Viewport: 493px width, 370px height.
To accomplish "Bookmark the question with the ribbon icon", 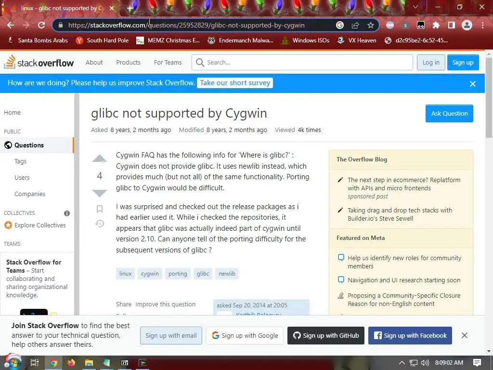I will click(x=100, y=209).
